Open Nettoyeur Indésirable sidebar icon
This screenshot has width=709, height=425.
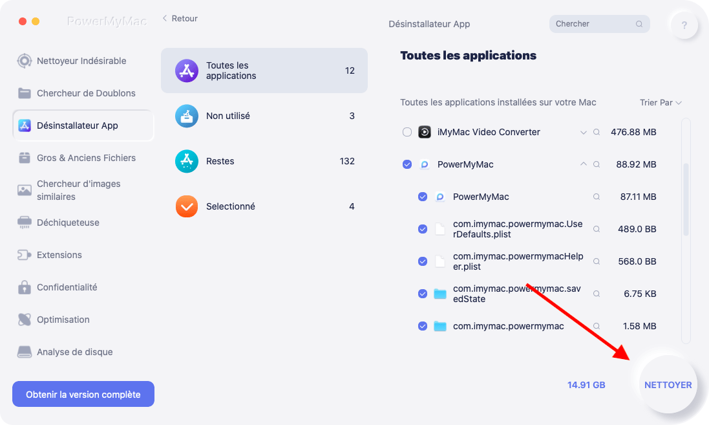tap(25, 61)
